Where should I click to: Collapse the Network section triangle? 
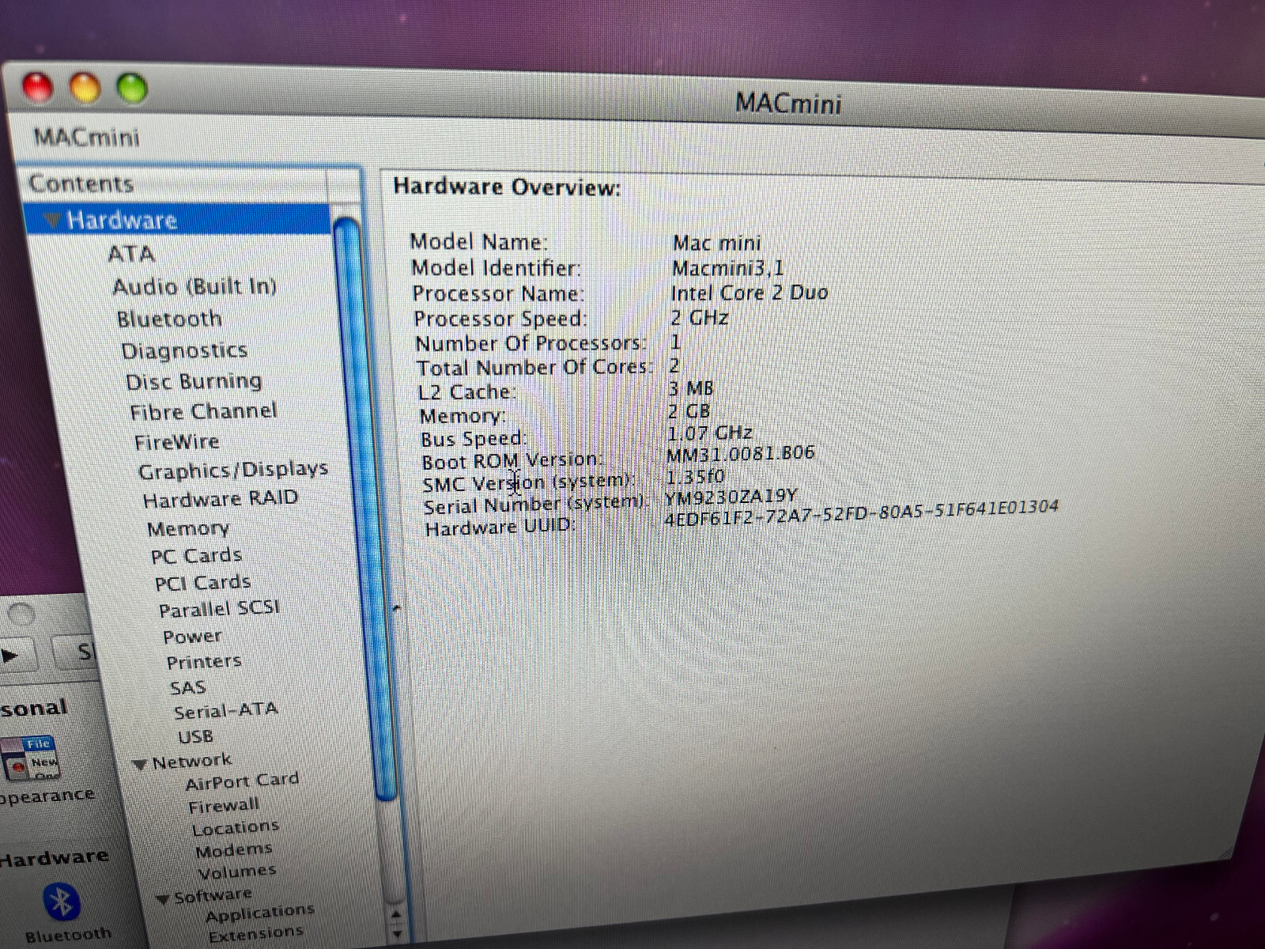(140, 764)
